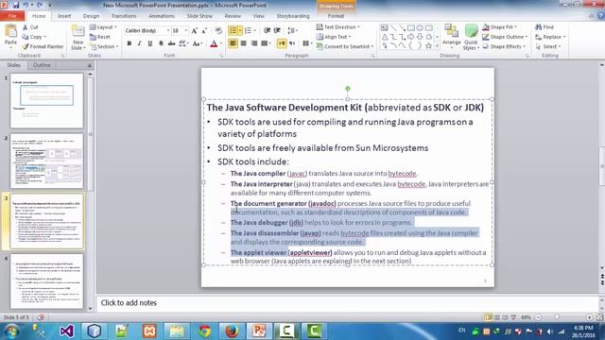Viewport: 605px width, 340px height.
Task: Shrink font size with the small A icon
Action: click(204, 31)
